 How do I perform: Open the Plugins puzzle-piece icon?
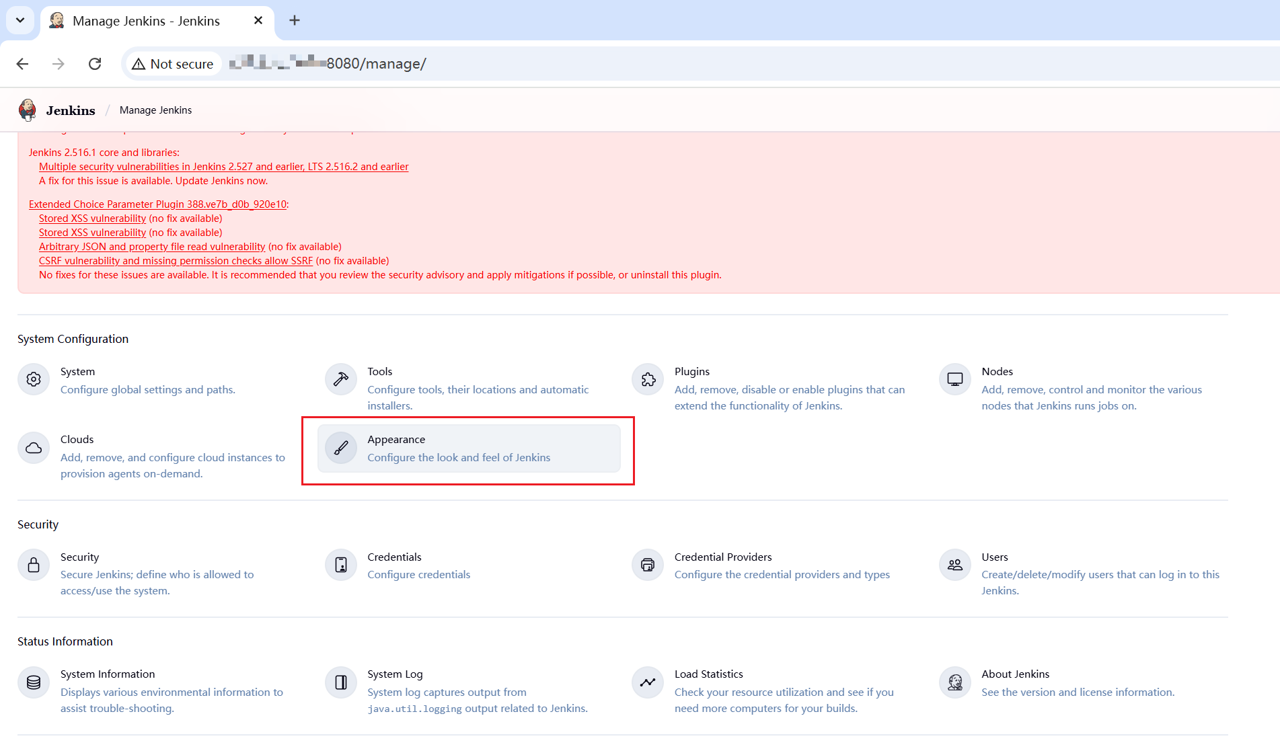point(648,379)
